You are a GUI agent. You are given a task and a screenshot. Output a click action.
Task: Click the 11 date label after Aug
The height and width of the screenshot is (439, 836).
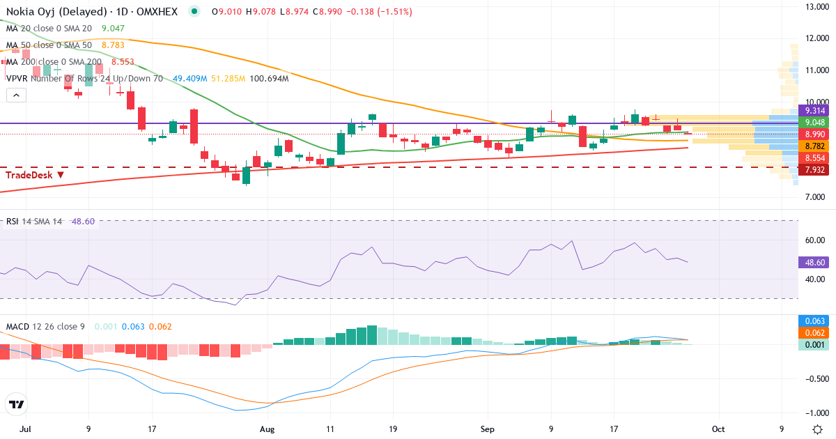point(330,429)
